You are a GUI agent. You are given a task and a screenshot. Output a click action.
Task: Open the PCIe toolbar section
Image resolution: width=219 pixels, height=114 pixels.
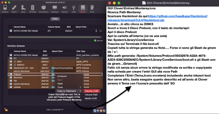(x=92, y=9)
